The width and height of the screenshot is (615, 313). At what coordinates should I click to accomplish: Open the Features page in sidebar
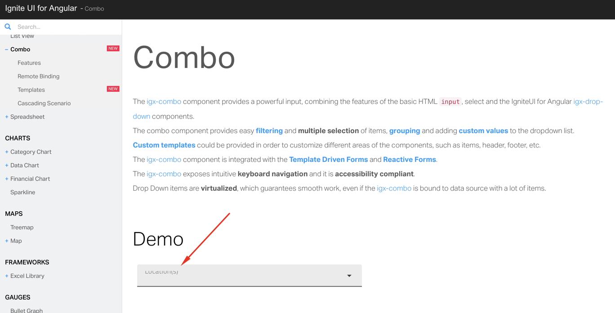click(29, 63)
